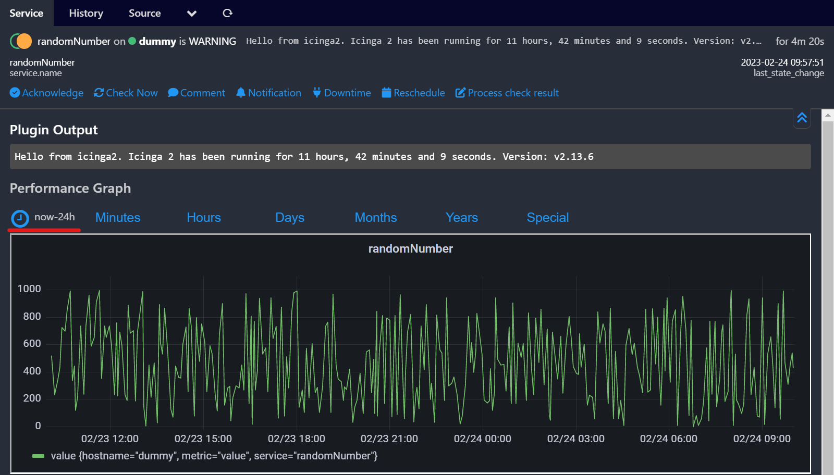Viewport: 834px width, 475px height.
Task: Click the 02/24 09:00 axis label
Action: [762, 439]
